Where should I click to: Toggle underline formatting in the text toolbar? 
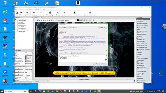tap(50, 20)
